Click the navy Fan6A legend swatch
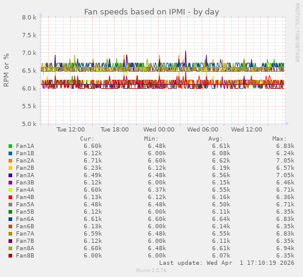The width and height of the screenshot is (303, 277). coord(10,219)
